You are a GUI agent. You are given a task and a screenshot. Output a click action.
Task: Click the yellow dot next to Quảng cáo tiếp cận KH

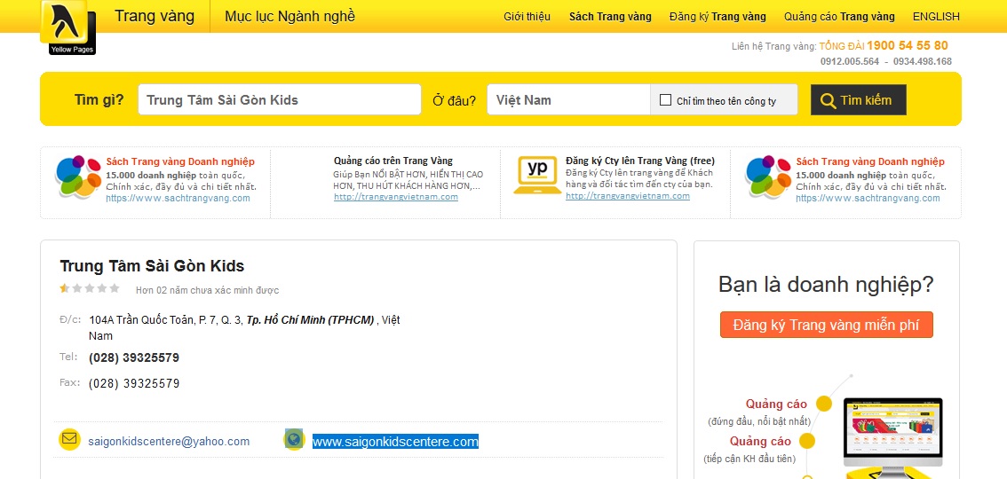[807, 441]
